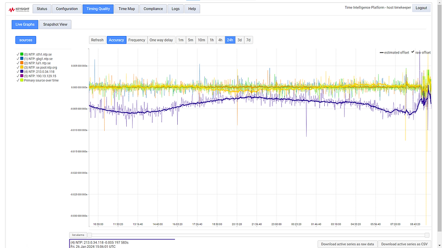This screenshot has height=248, width=442.
Task: Switch to Live Graphs view
Action: [x=25, y=24]
